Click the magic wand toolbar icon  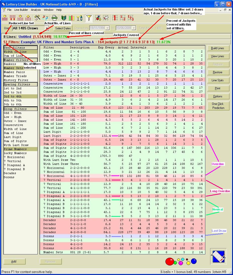[x=37, y=18]
